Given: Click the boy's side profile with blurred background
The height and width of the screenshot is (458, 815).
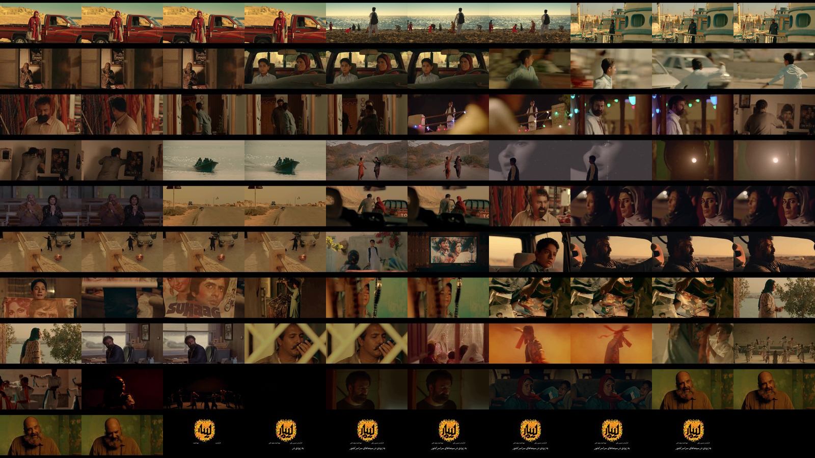Looking at the screenshot, I should tap(611, 69).
